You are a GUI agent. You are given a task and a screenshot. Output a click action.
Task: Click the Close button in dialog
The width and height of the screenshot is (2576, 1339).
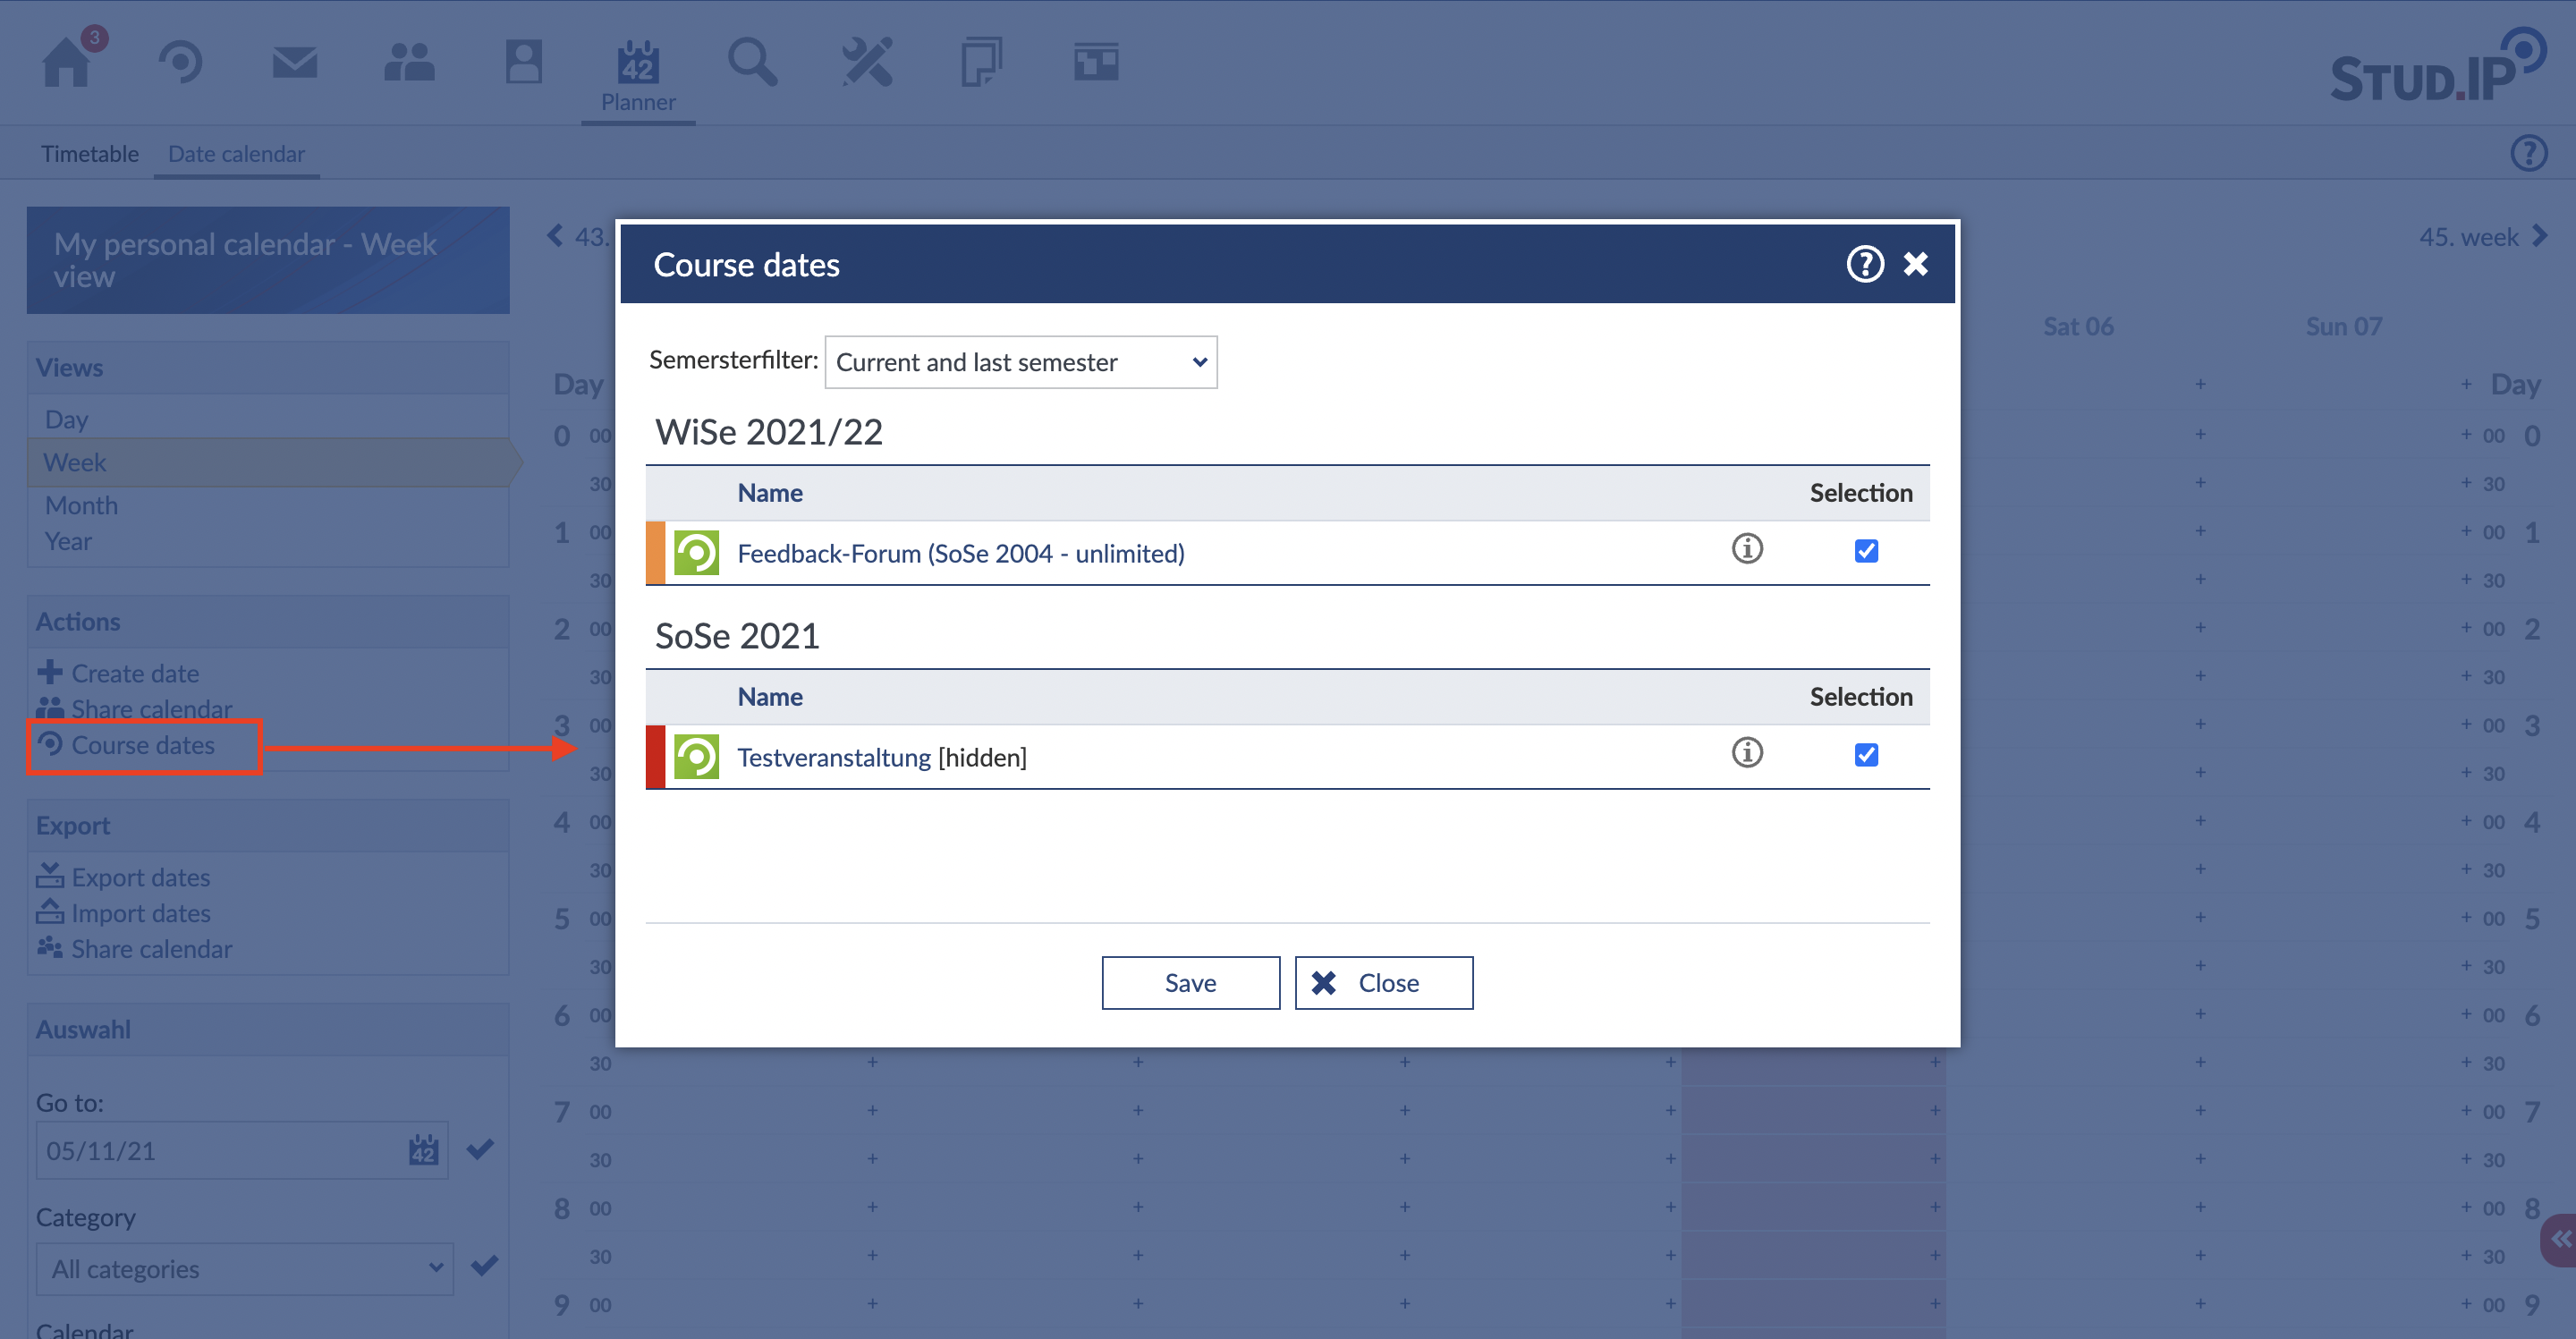tap(1383, 983)
